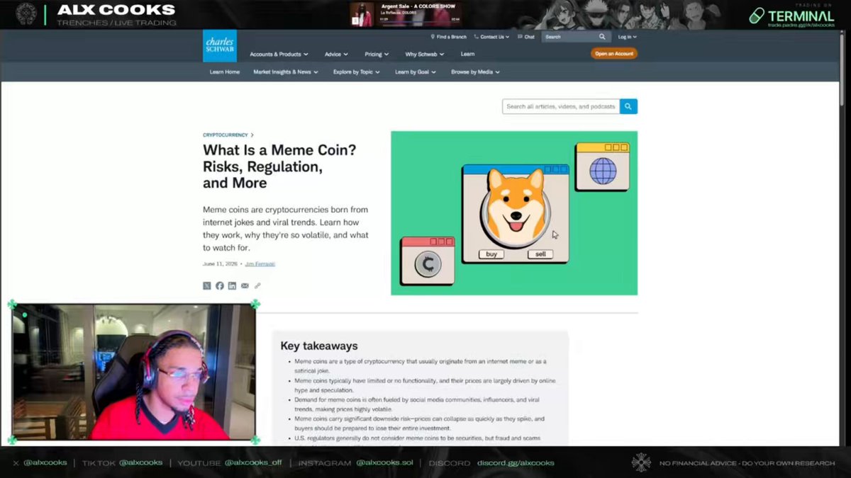
Task: Expand the Accounts & Products menu
Action: [279, 55]
